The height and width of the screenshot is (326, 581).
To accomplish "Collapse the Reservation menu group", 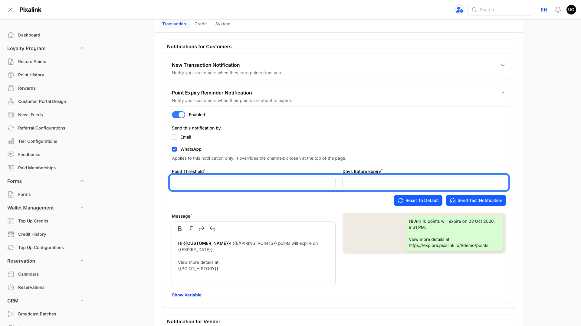I will [x=82, y=261].
